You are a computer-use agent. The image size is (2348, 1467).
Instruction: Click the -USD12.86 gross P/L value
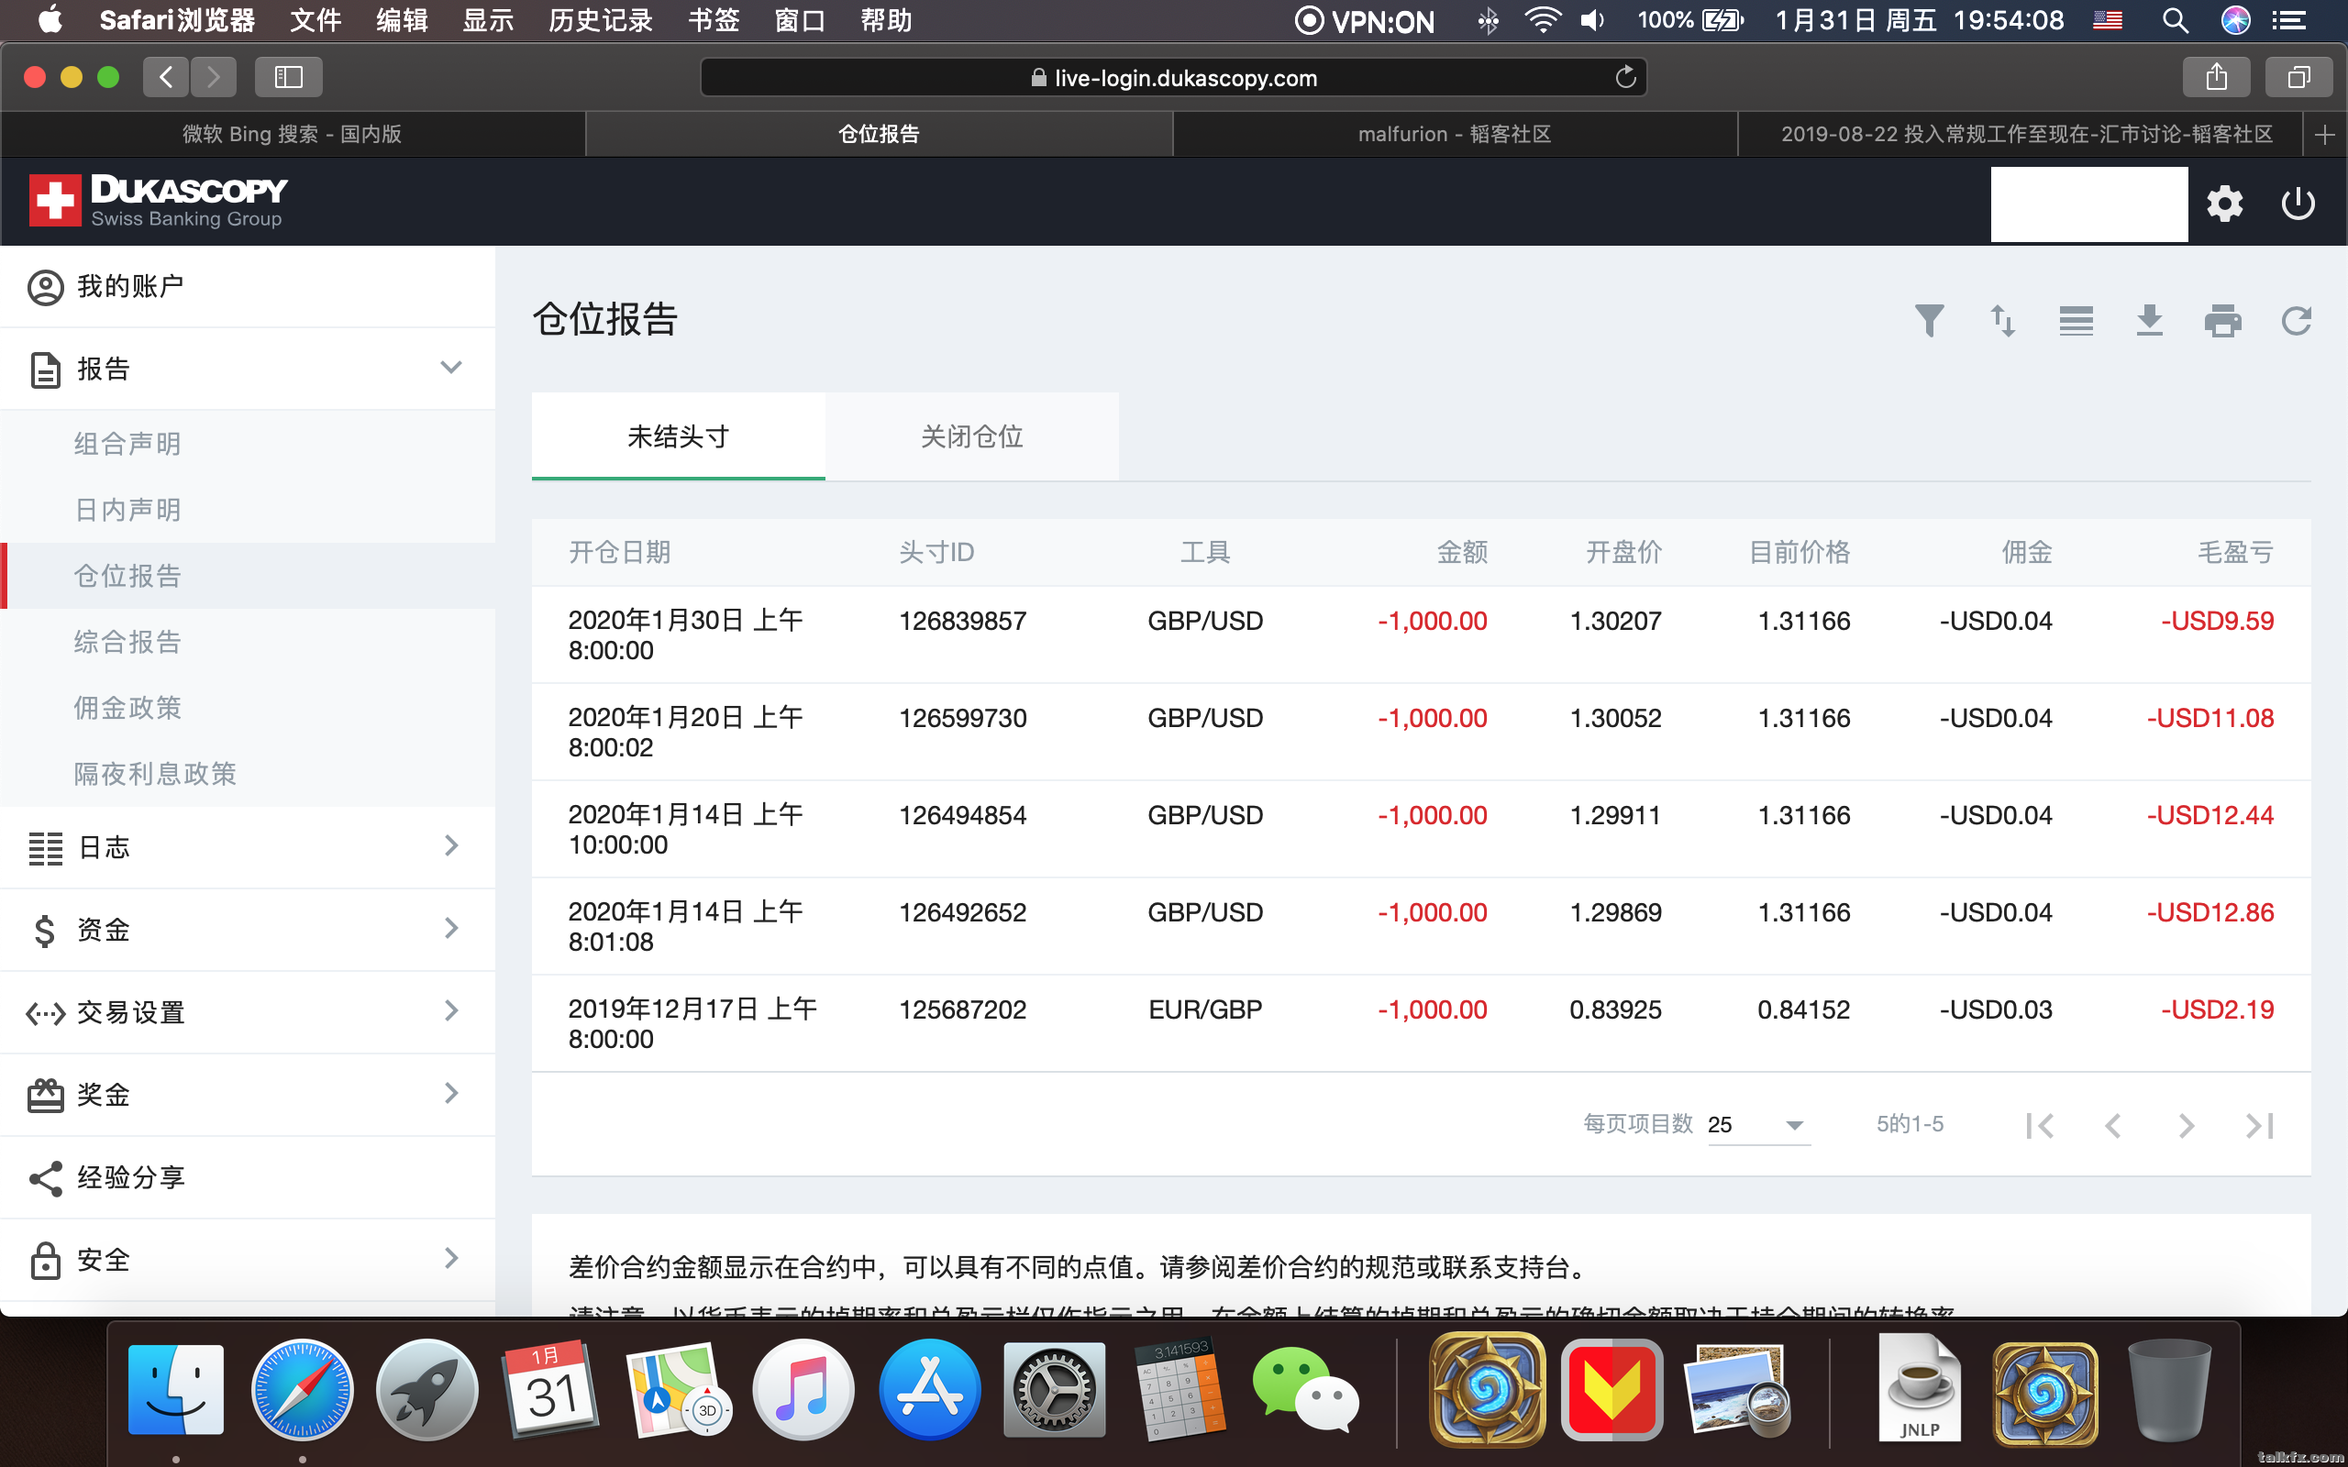click(x=2210, y=912)
